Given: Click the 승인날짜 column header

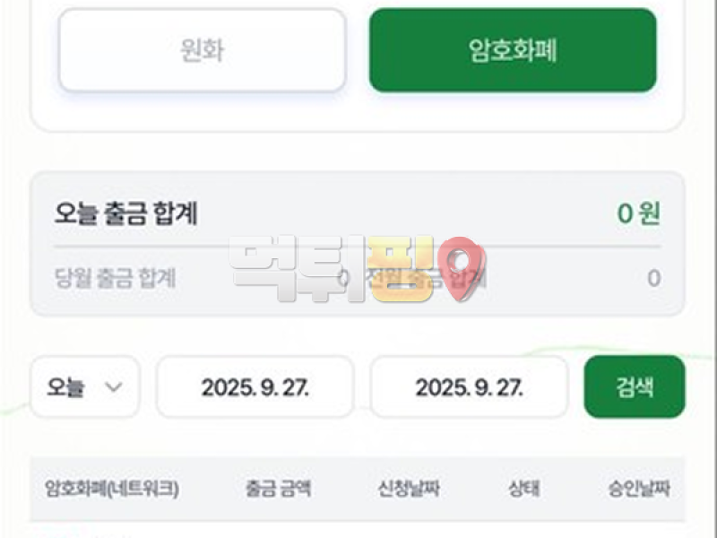Looking at the screenshot, I should coord(638,489).
